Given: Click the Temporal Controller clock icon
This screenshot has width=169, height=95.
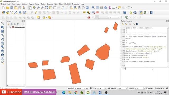Looking at the screenshot, I should point(83,8).
